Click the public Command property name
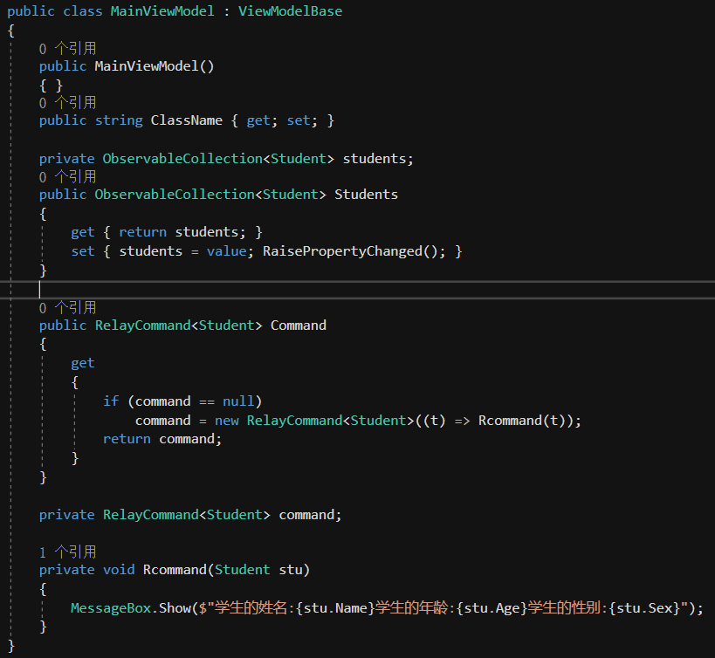 (299, 326)
